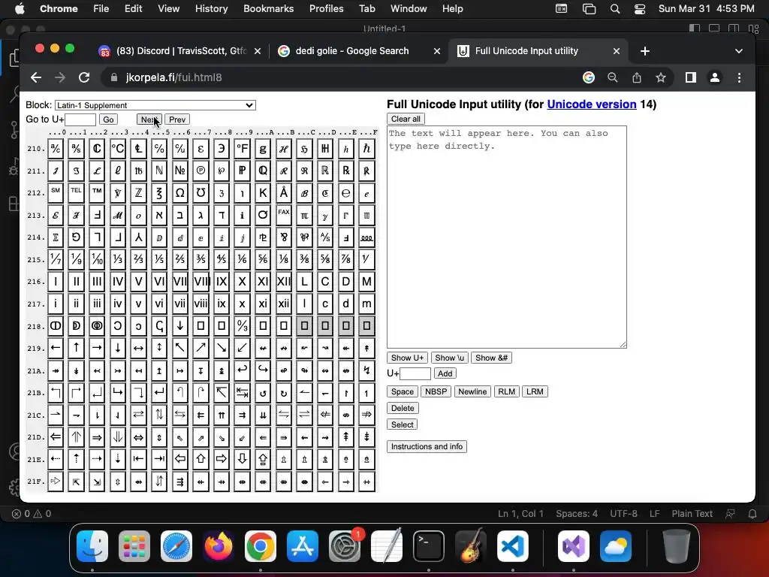Viewport: 769px width, 577px height.
Task: Click the Add button
Action: (445, 373)
